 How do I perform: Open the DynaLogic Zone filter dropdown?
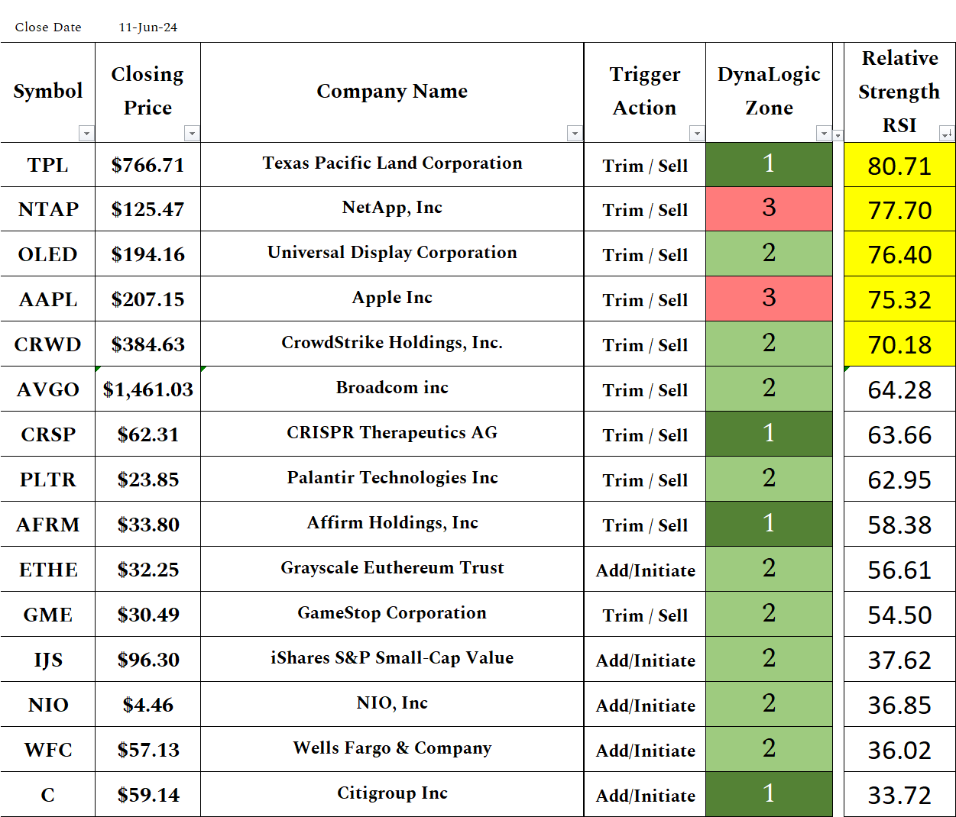pyautogui.click(x=825, y=134)
